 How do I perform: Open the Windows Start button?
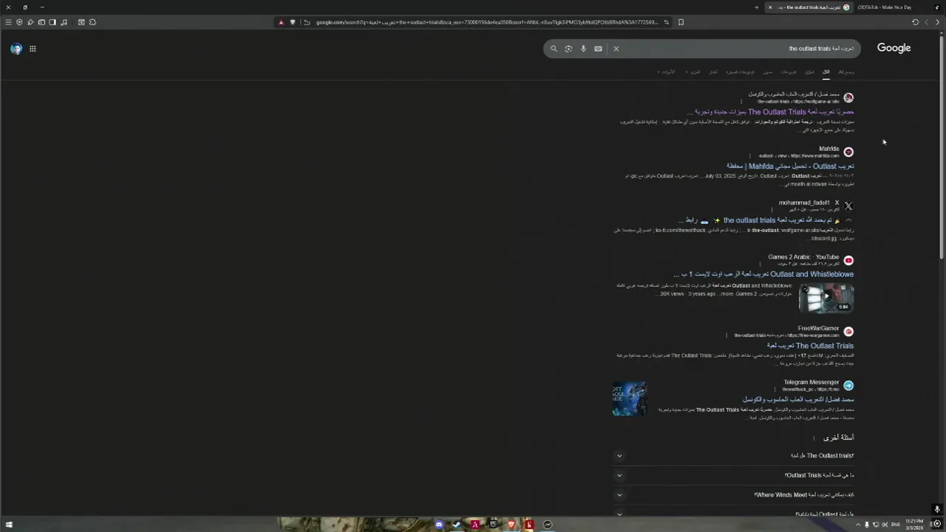click(x=9, y=525)
